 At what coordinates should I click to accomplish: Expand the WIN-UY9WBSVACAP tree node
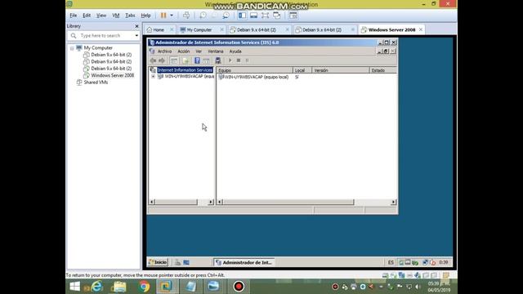[x=153, y=76]
